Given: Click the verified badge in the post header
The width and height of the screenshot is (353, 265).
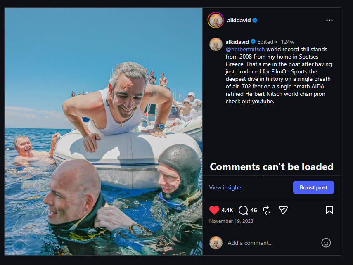Looking at the screenshot, I should pos(255,20).
